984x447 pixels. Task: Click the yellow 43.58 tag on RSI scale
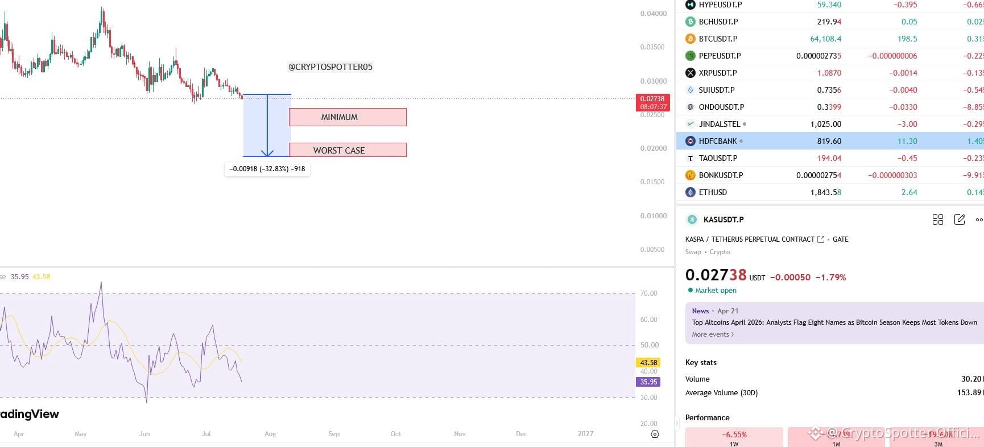point(648,363)
